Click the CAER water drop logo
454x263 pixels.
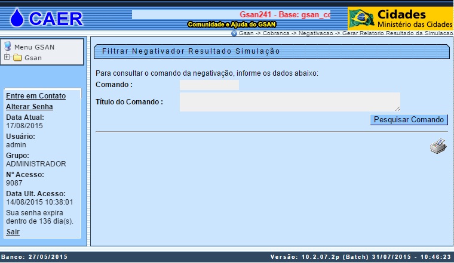tap(17, 17)
